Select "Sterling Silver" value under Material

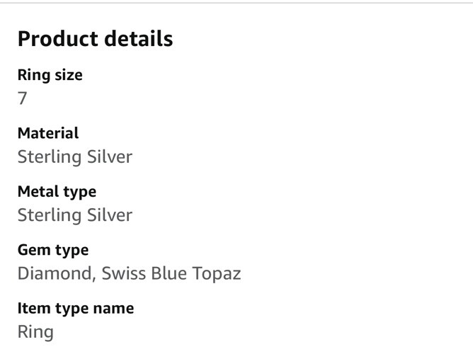click(x=74, y=156)
